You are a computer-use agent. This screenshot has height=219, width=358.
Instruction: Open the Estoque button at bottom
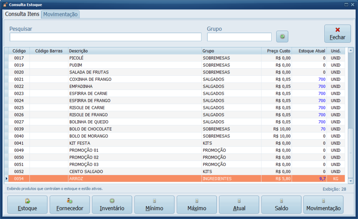(27, 205)
